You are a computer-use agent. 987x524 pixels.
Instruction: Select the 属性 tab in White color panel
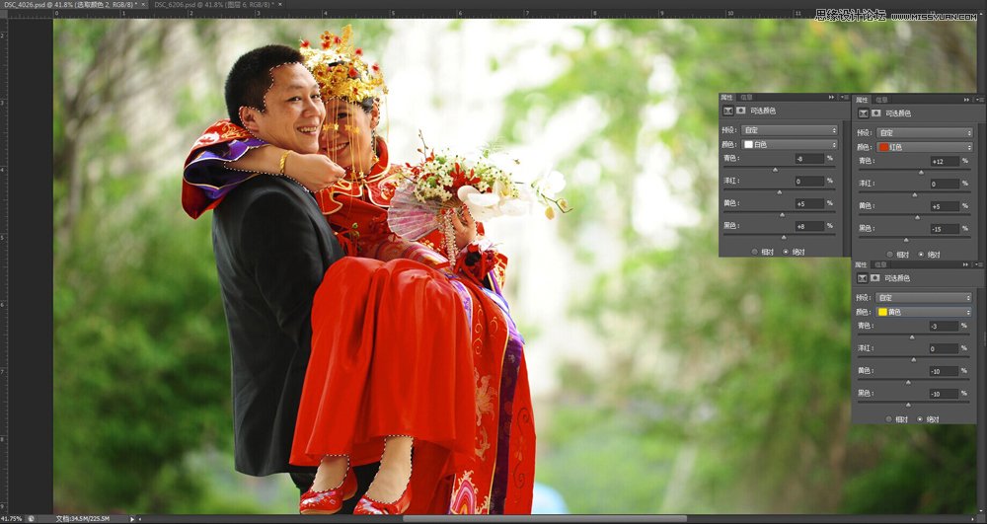pyautogui.click(x=727, y=98)
